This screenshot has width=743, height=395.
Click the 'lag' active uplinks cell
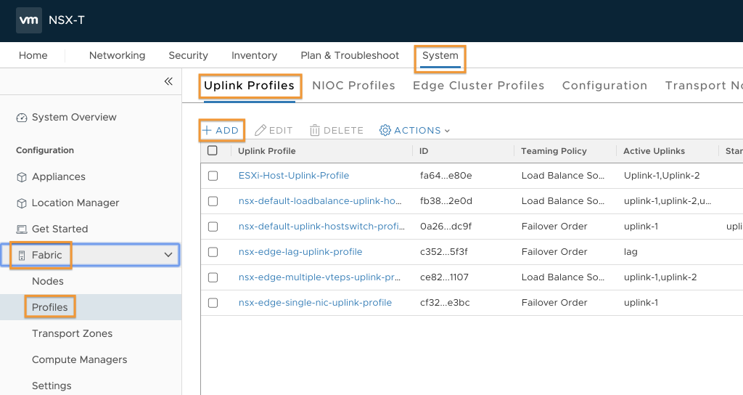click(631, 252)
